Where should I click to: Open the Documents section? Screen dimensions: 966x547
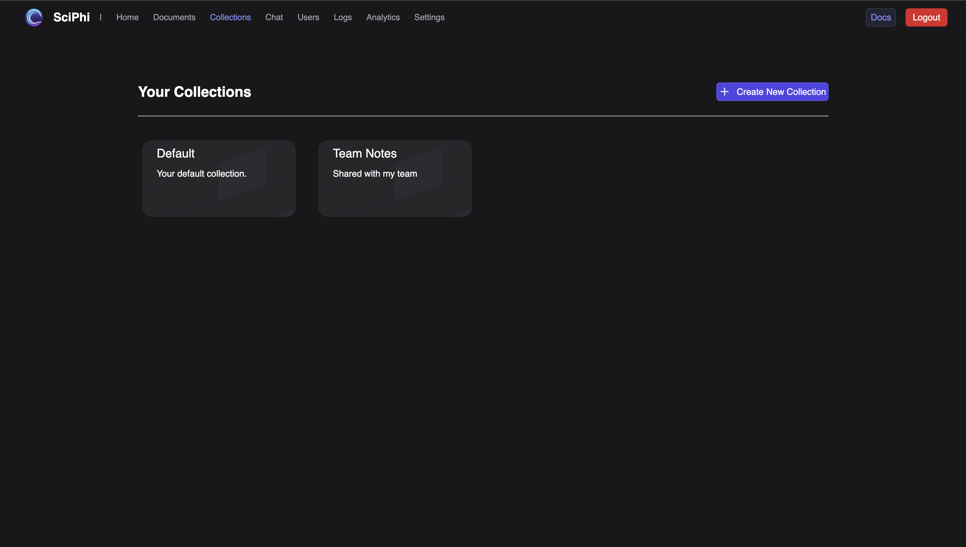tap(174, 17)
